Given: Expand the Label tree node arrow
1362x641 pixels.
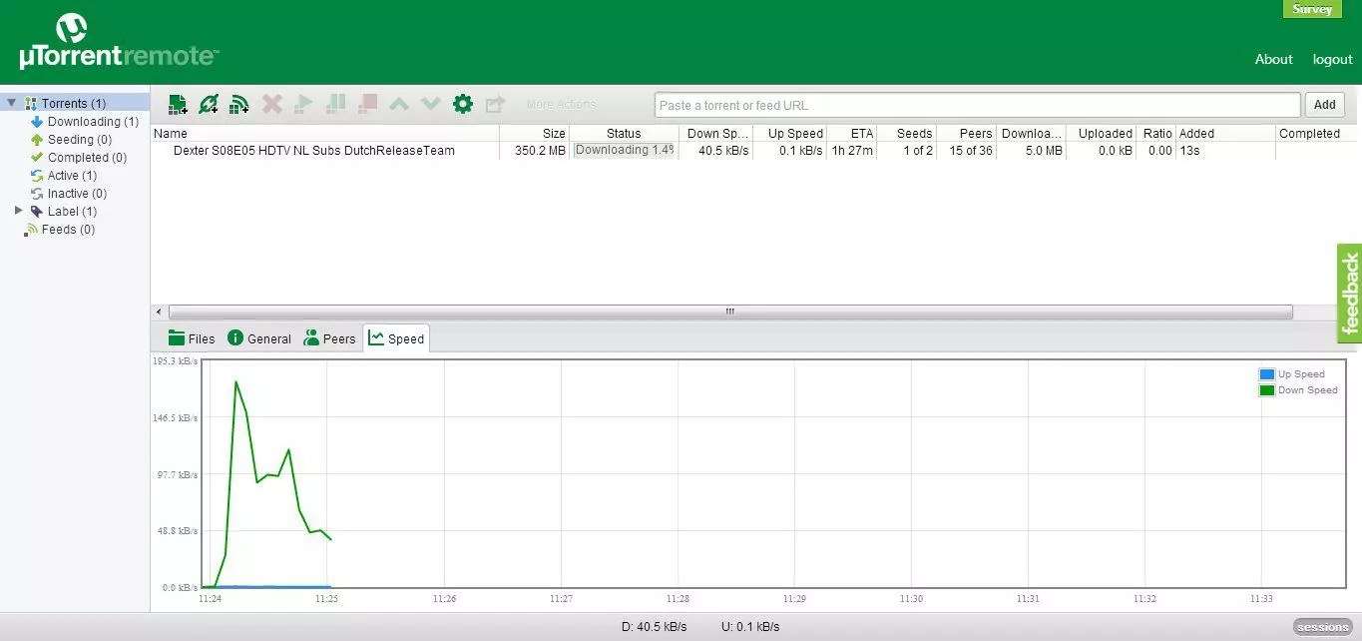Looking at the screenshot, I should [19, 211].
